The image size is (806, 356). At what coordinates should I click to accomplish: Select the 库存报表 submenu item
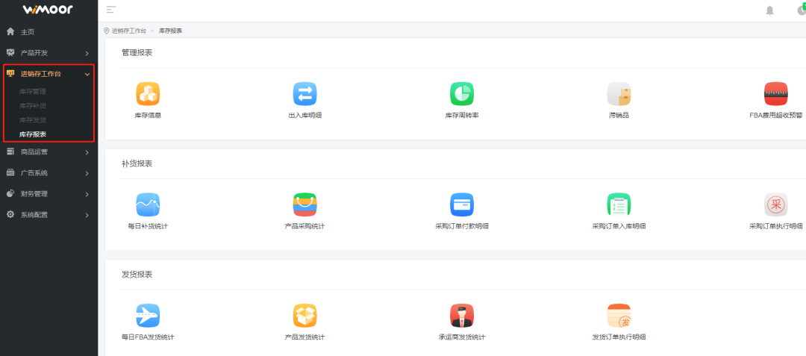[33, 134]
